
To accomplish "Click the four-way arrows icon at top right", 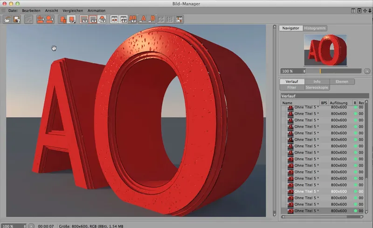I will pos(365,11).
